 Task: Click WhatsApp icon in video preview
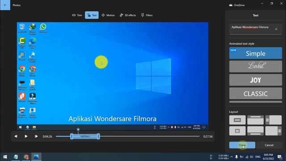[x=43, y=28]
